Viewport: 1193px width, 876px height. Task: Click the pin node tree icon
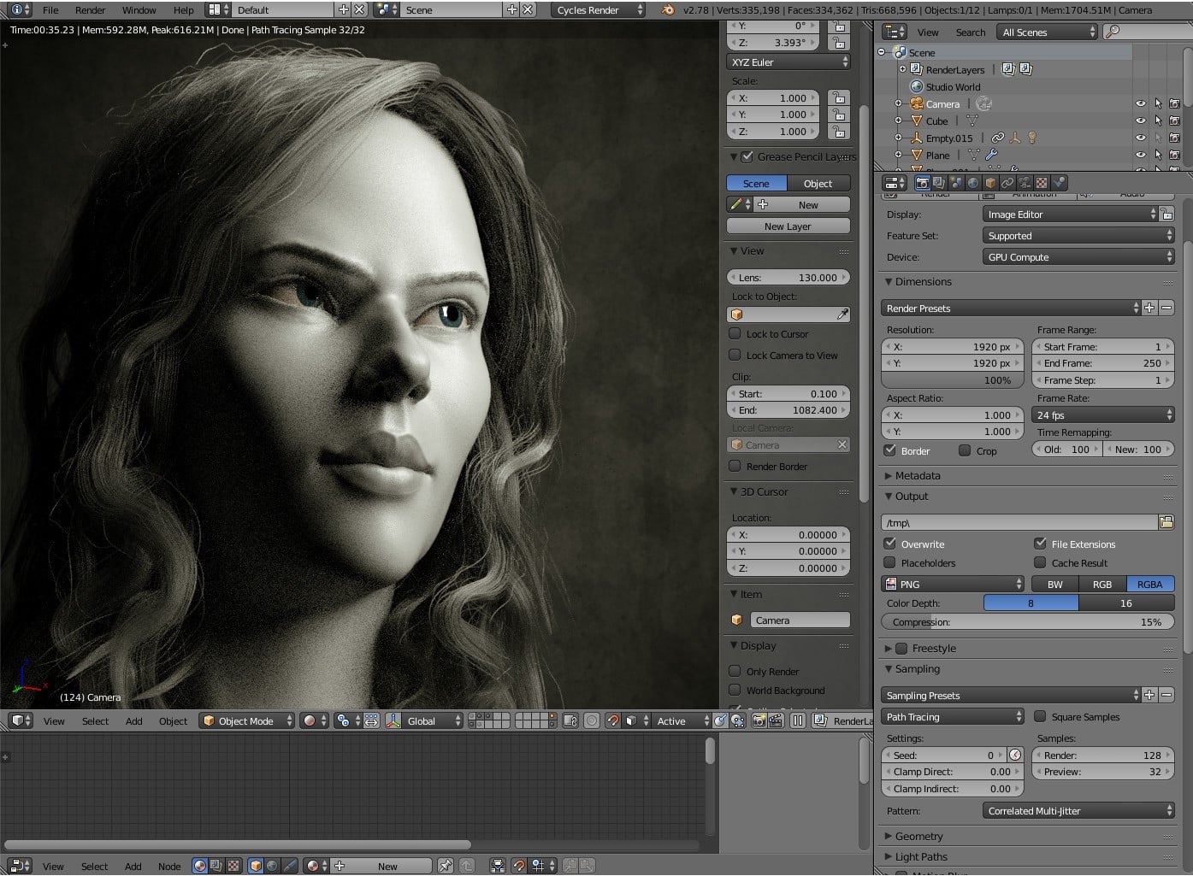click(446, 866)
